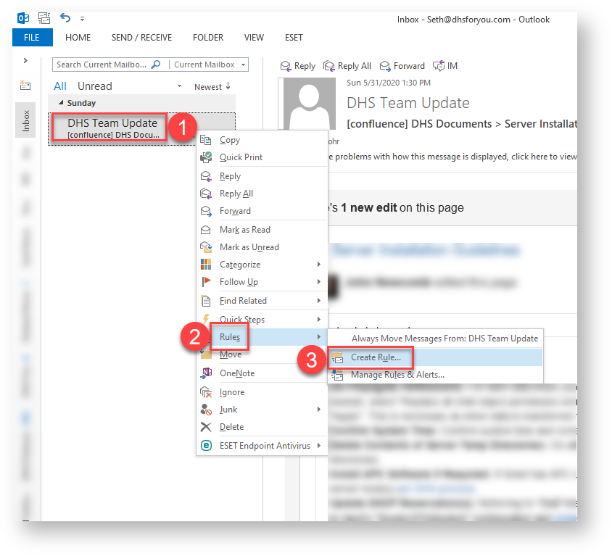This screenshot has width=612, height=556.
Task: Show All messages filter
Action: point(60,86)
